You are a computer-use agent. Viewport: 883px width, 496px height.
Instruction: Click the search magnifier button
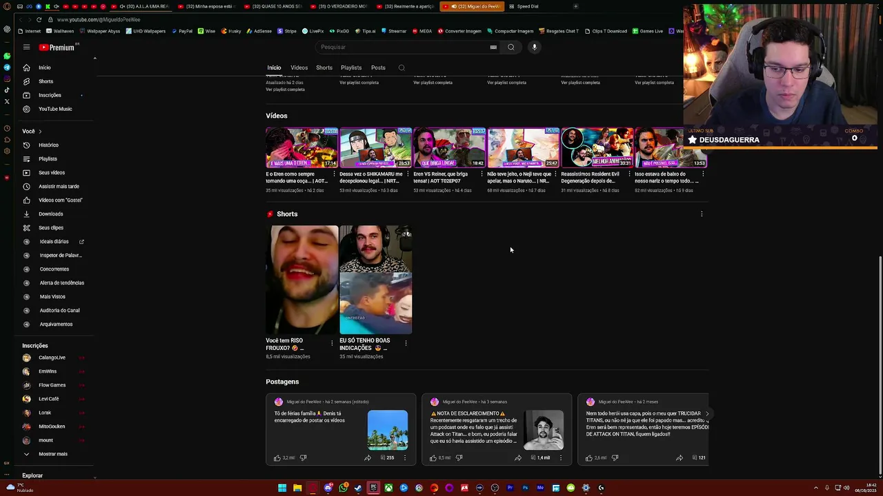tap(511, 48)
